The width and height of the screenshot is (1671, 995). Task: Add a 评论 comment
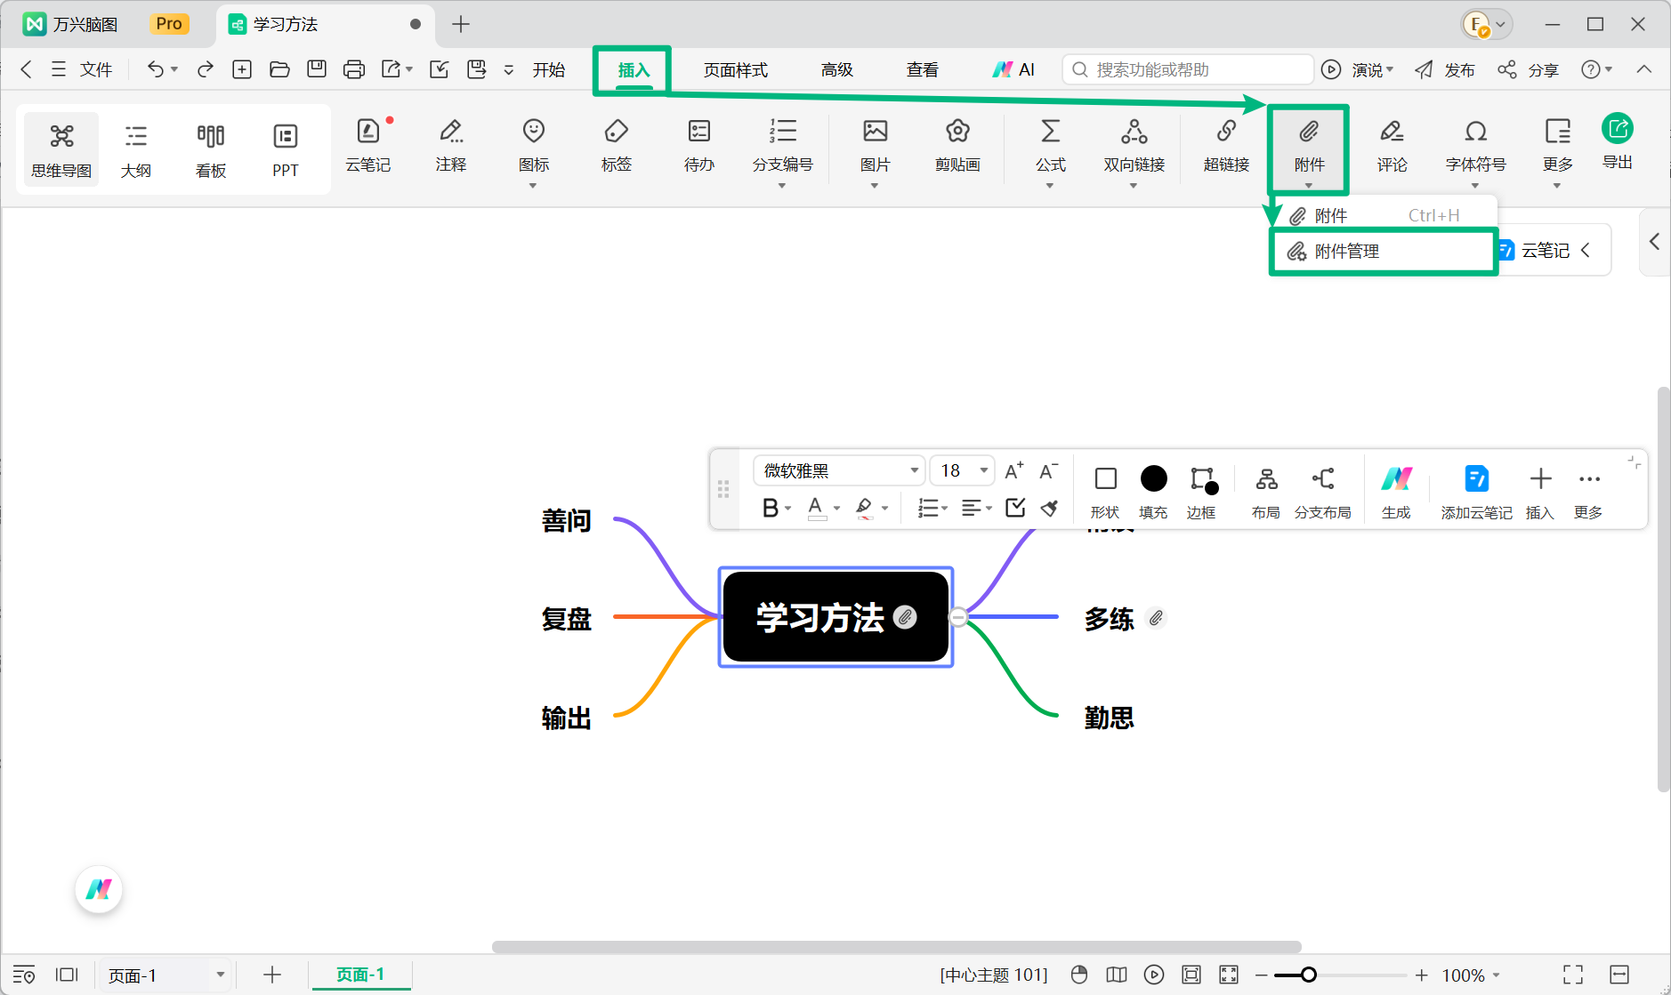click(1392, 146)
